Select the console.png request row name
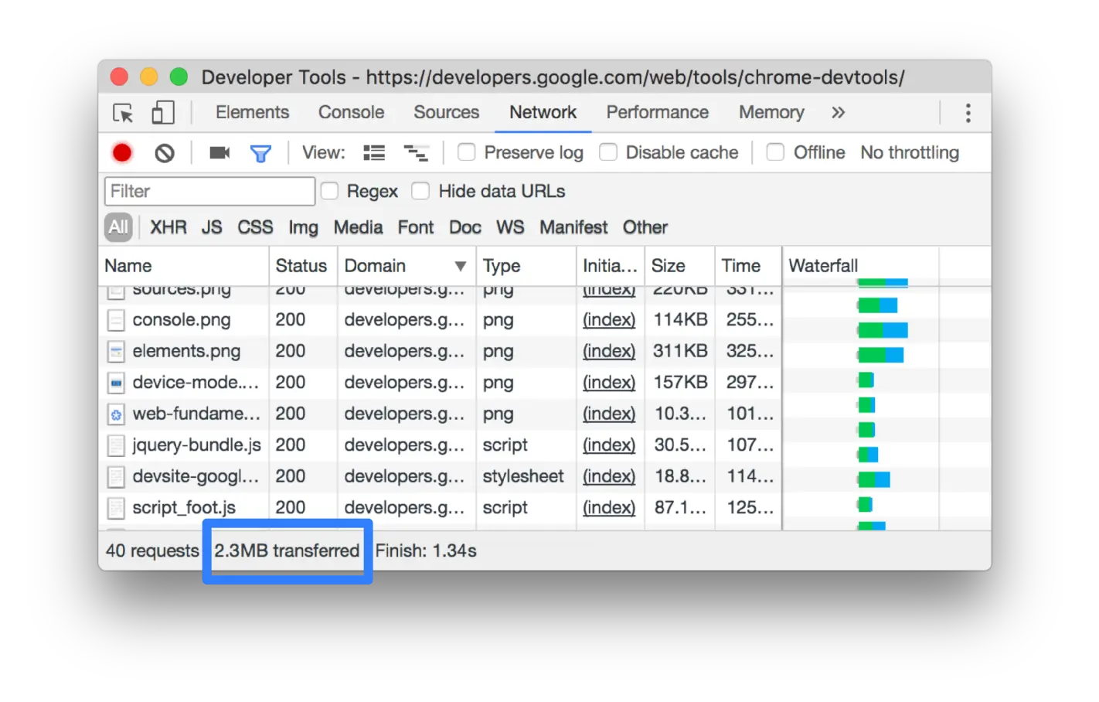This screenshot has width=1099, height=702. 182,320
